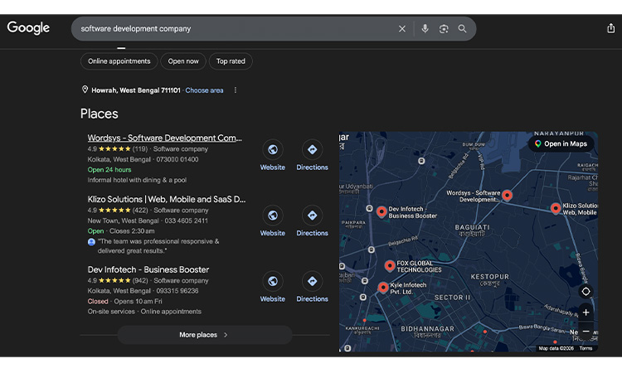
Task: Click the BAGUIATI label on the map
Action: 472,227
